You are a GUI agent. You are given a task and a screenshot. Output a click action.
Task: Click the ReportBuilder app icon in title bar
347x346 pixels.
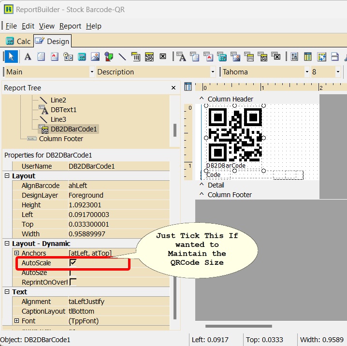click(x=8, y=9)
